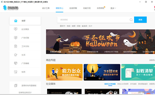
Task: Click the magnifier icon in the search box
Action: (131, 20)
